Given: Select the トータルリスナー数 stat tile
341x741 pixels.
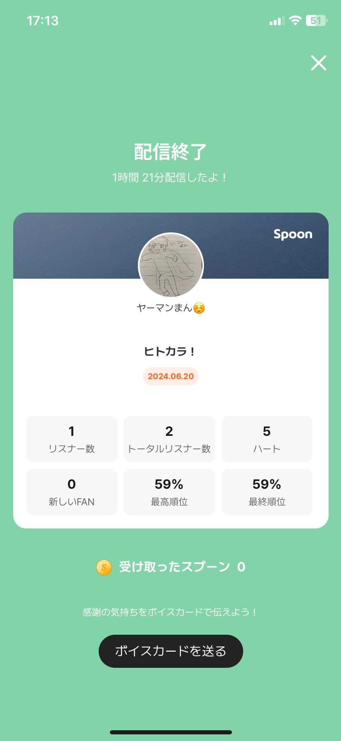Looking at the screenshot, I should pos(169,439).
